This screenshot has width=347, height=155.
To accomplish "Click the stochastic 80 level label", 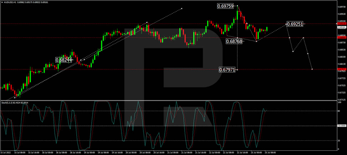I will (339, 111).
